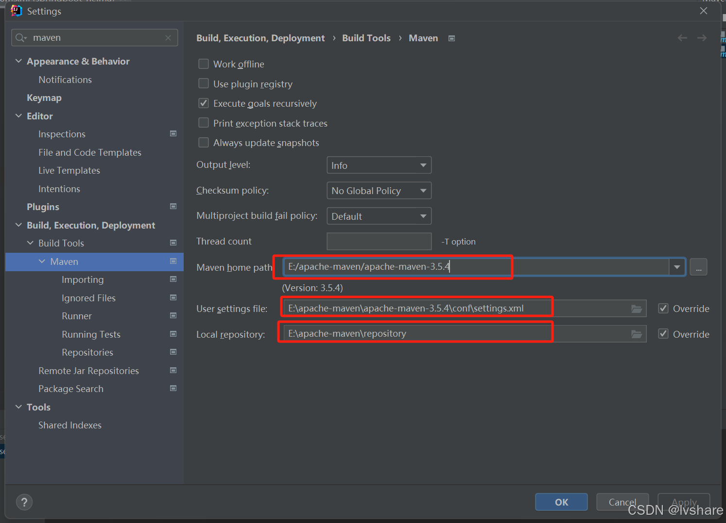This screenshot has width=726, height=523.
Task: Collapse the Maven tree node
Action: pyautogui.click(x=42, y=261)
